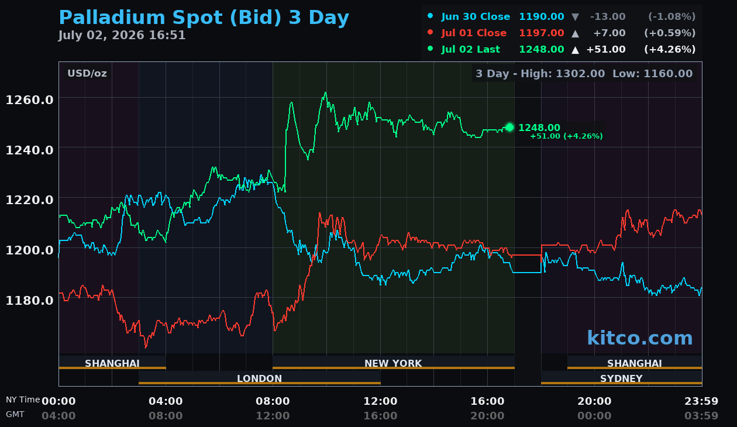The width and height of the screenshot is (737, 427).
Task: Click the green current price marker dot
Action: [x=509, y=127]
